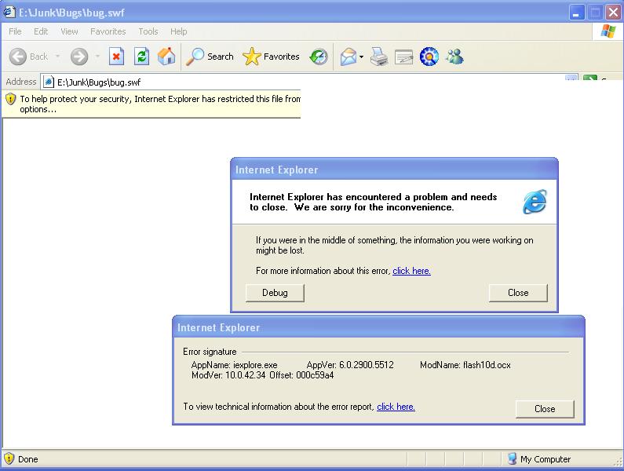624x471 pixels.
Task: Open the History clock icon
Action: point(319,57)
